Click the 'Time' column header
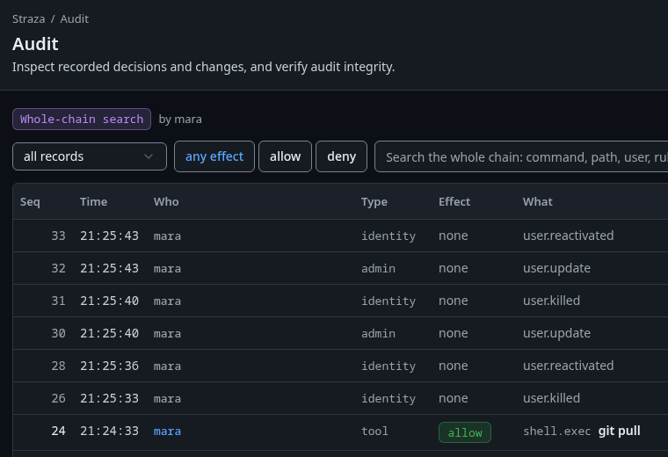Image resolution: width=668 pixels, height=457 pixels. (x=93, y=201)
